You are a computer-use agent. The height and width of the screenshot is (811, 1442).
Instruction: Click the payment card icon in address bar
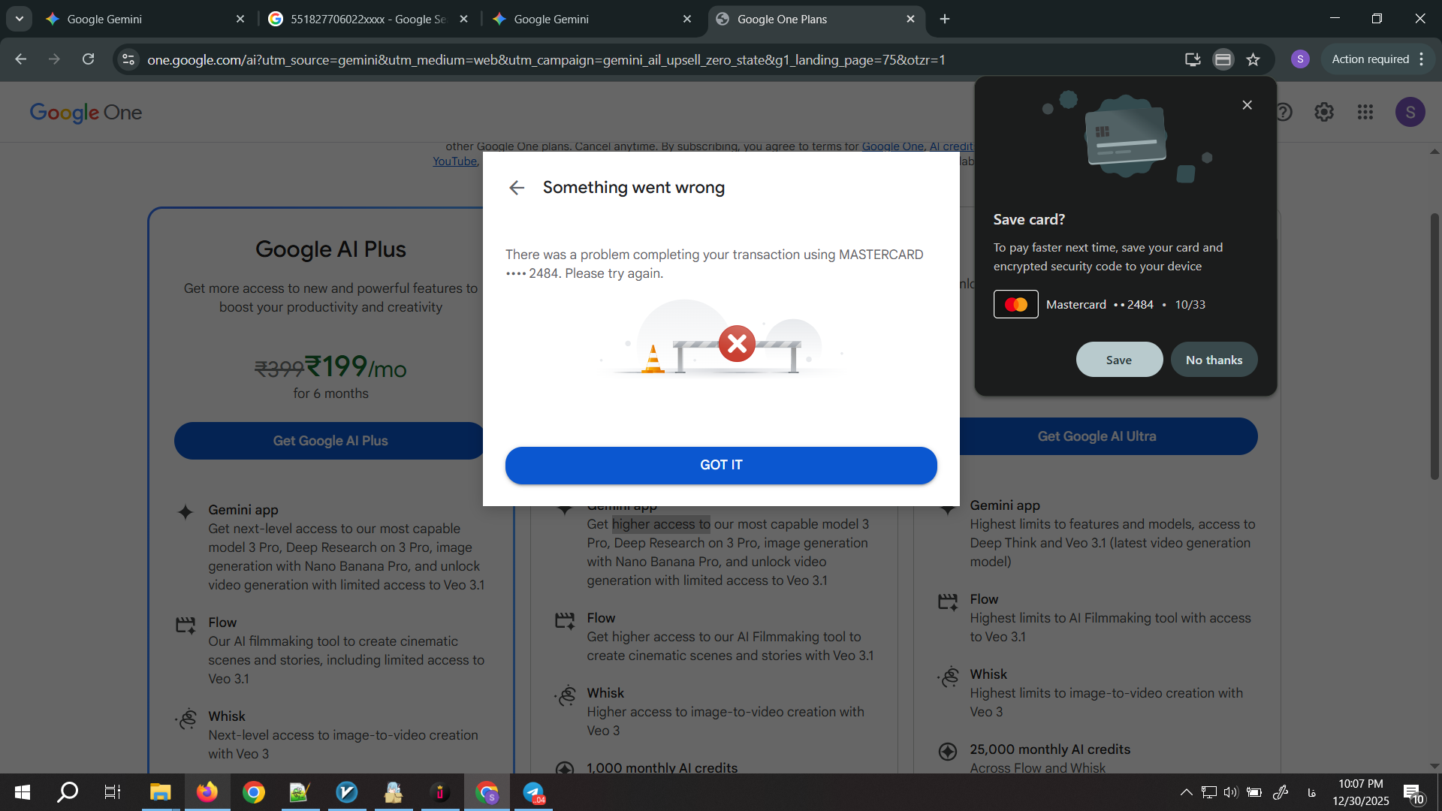click(1223, 59)
